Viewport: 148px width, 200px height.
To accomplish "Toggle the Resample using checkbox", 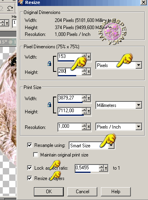I will coord(30,145).
